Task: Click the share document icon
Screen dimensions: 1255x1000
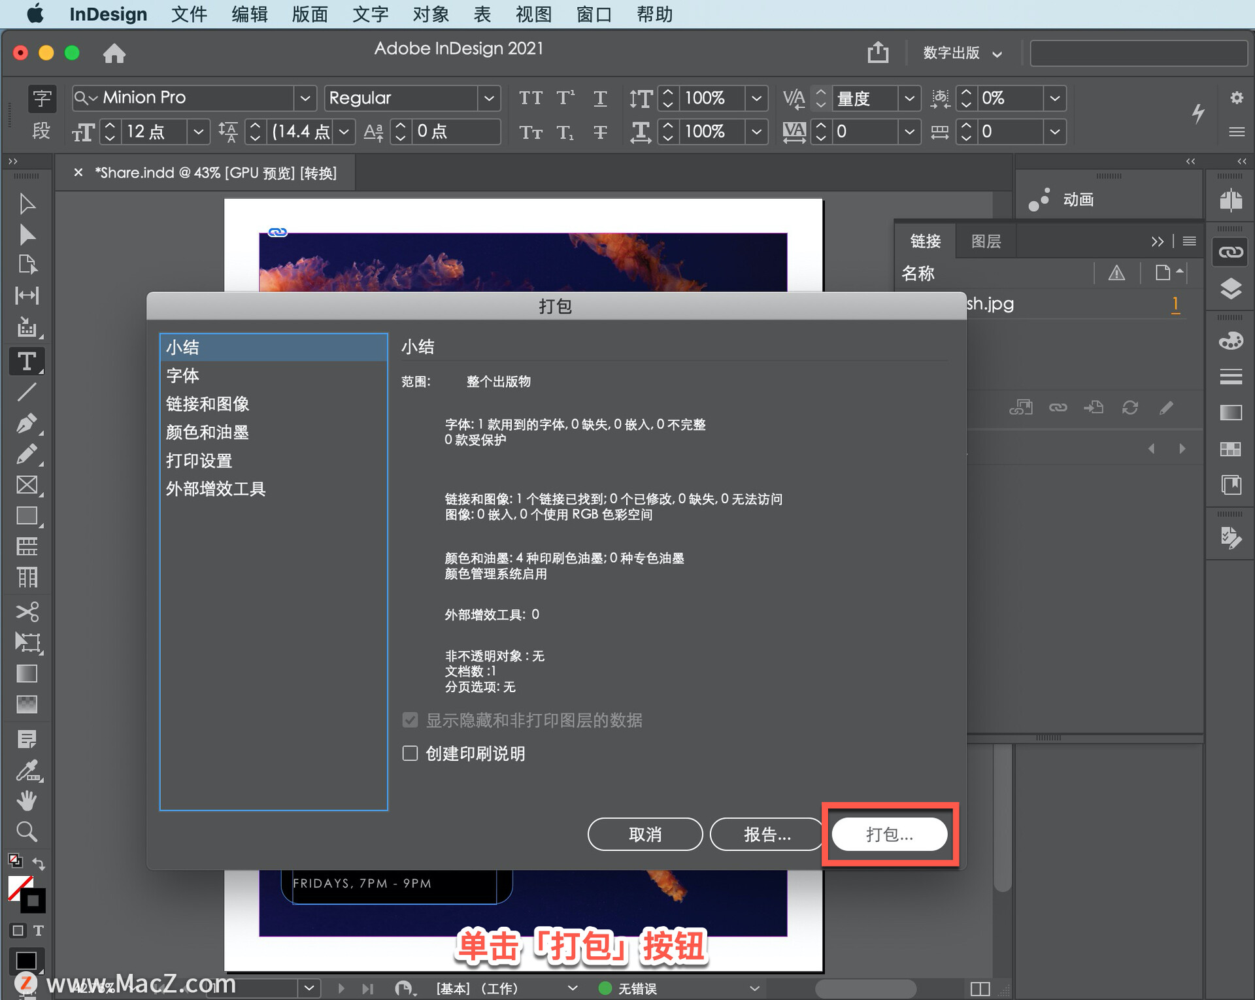Action: 878,52
